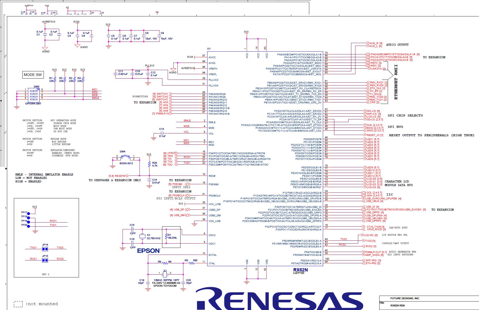Click the EPSON logo
The width and height of the screenshot is (479, 310).
[x=149, y=251]
